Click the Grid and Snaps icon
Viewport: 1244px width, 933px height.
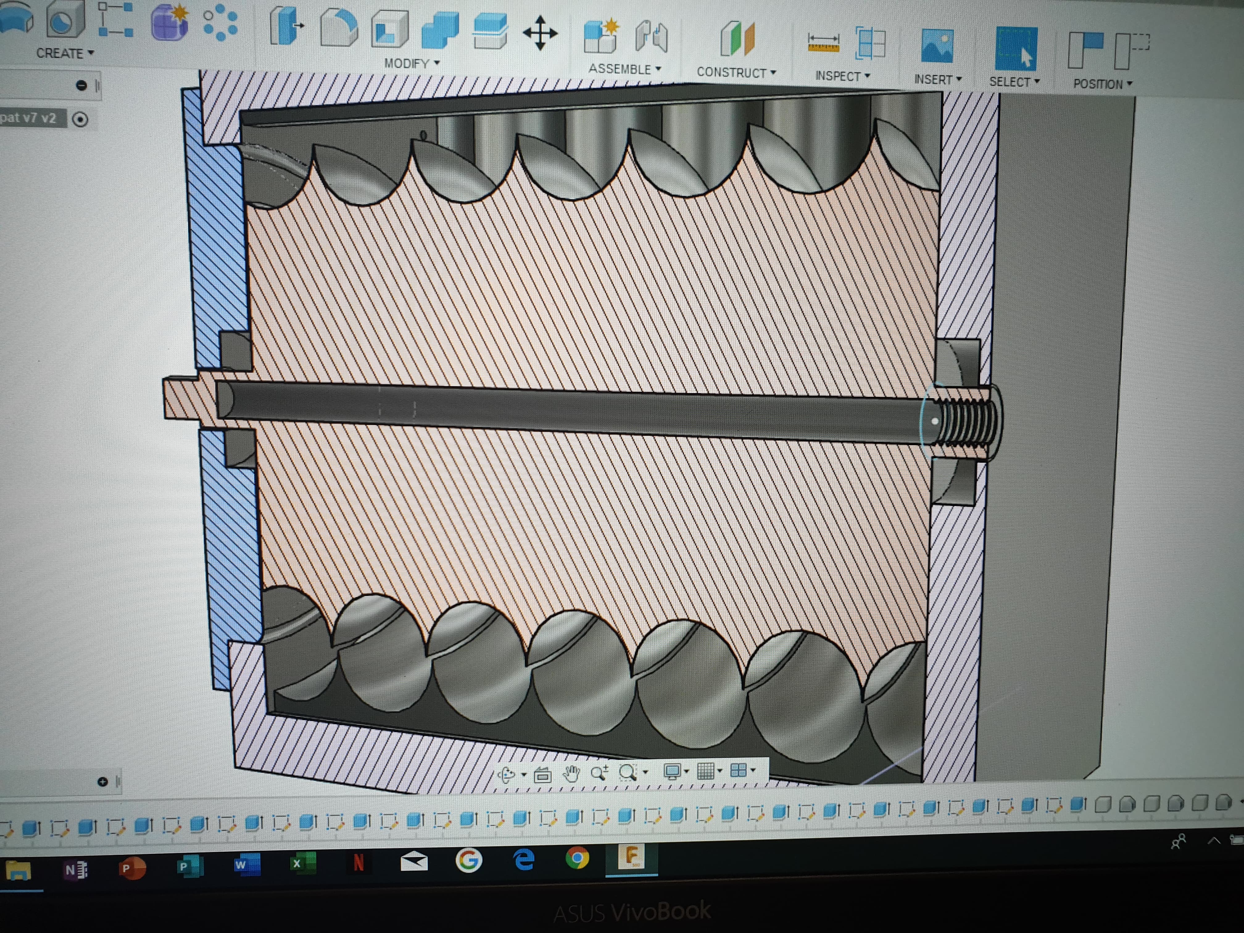point(705,770)
